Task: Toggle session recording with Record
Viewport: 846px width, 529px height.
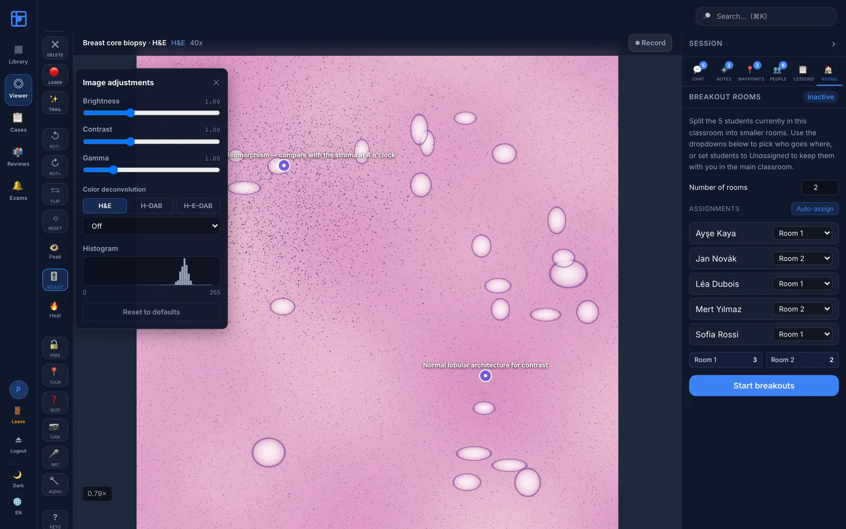Action: (650, 43)
